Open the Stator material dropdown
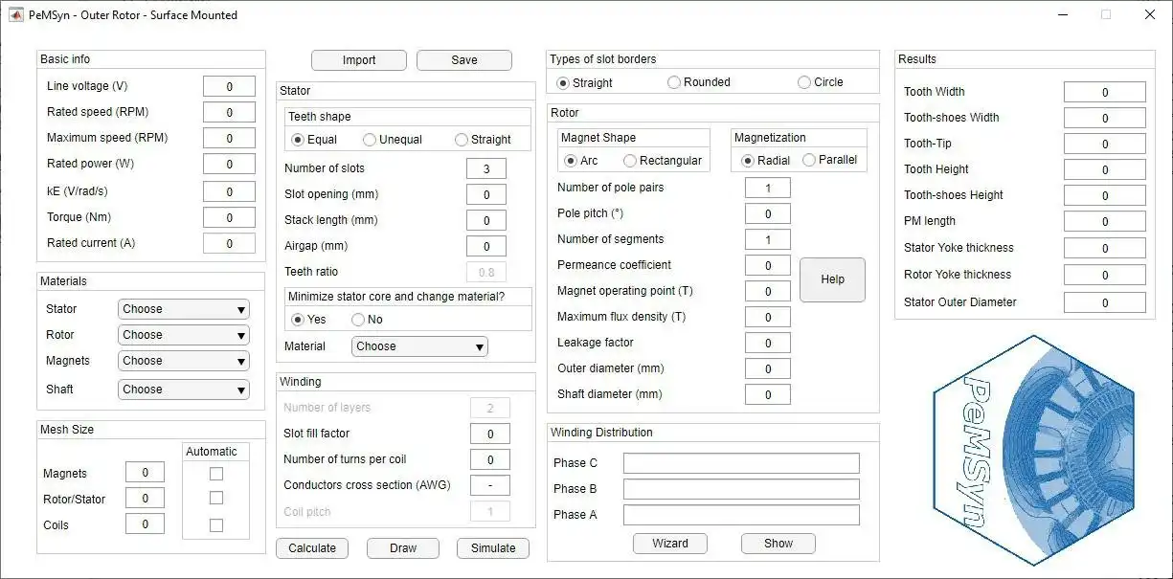 183,309
